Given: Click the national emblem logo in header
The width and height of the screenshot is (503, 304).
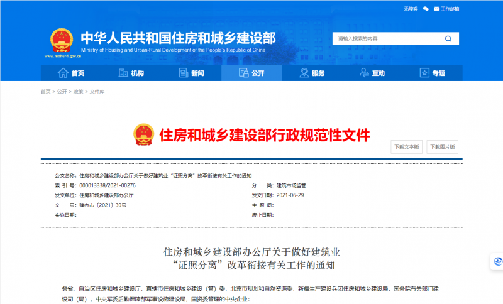Looking at the screenshot, I should 62,40.
